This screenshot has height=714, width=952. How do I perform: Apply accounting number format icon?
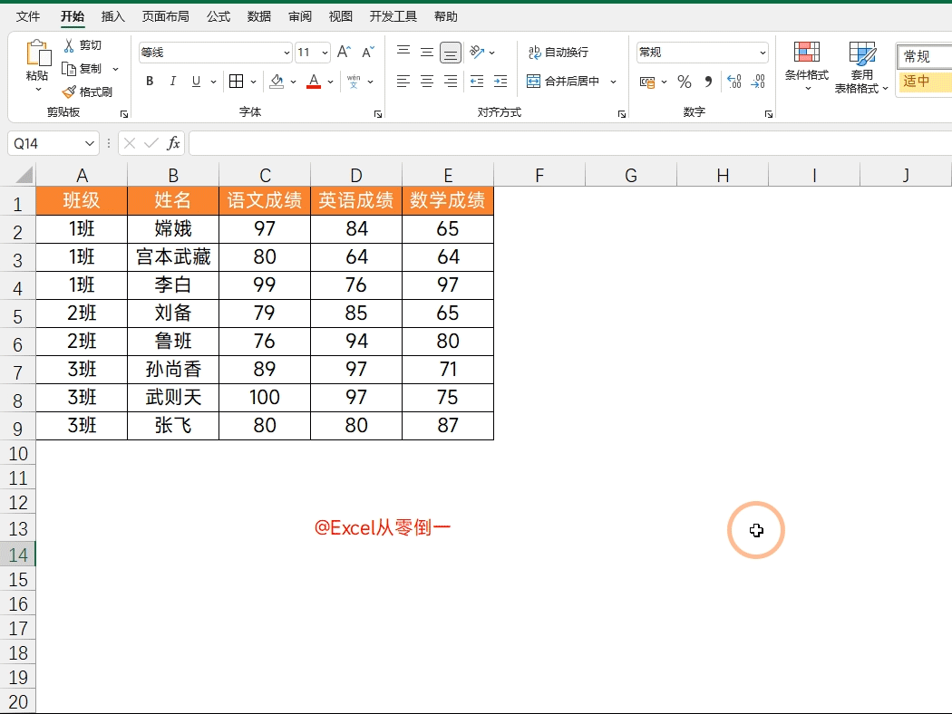[647, 82]
